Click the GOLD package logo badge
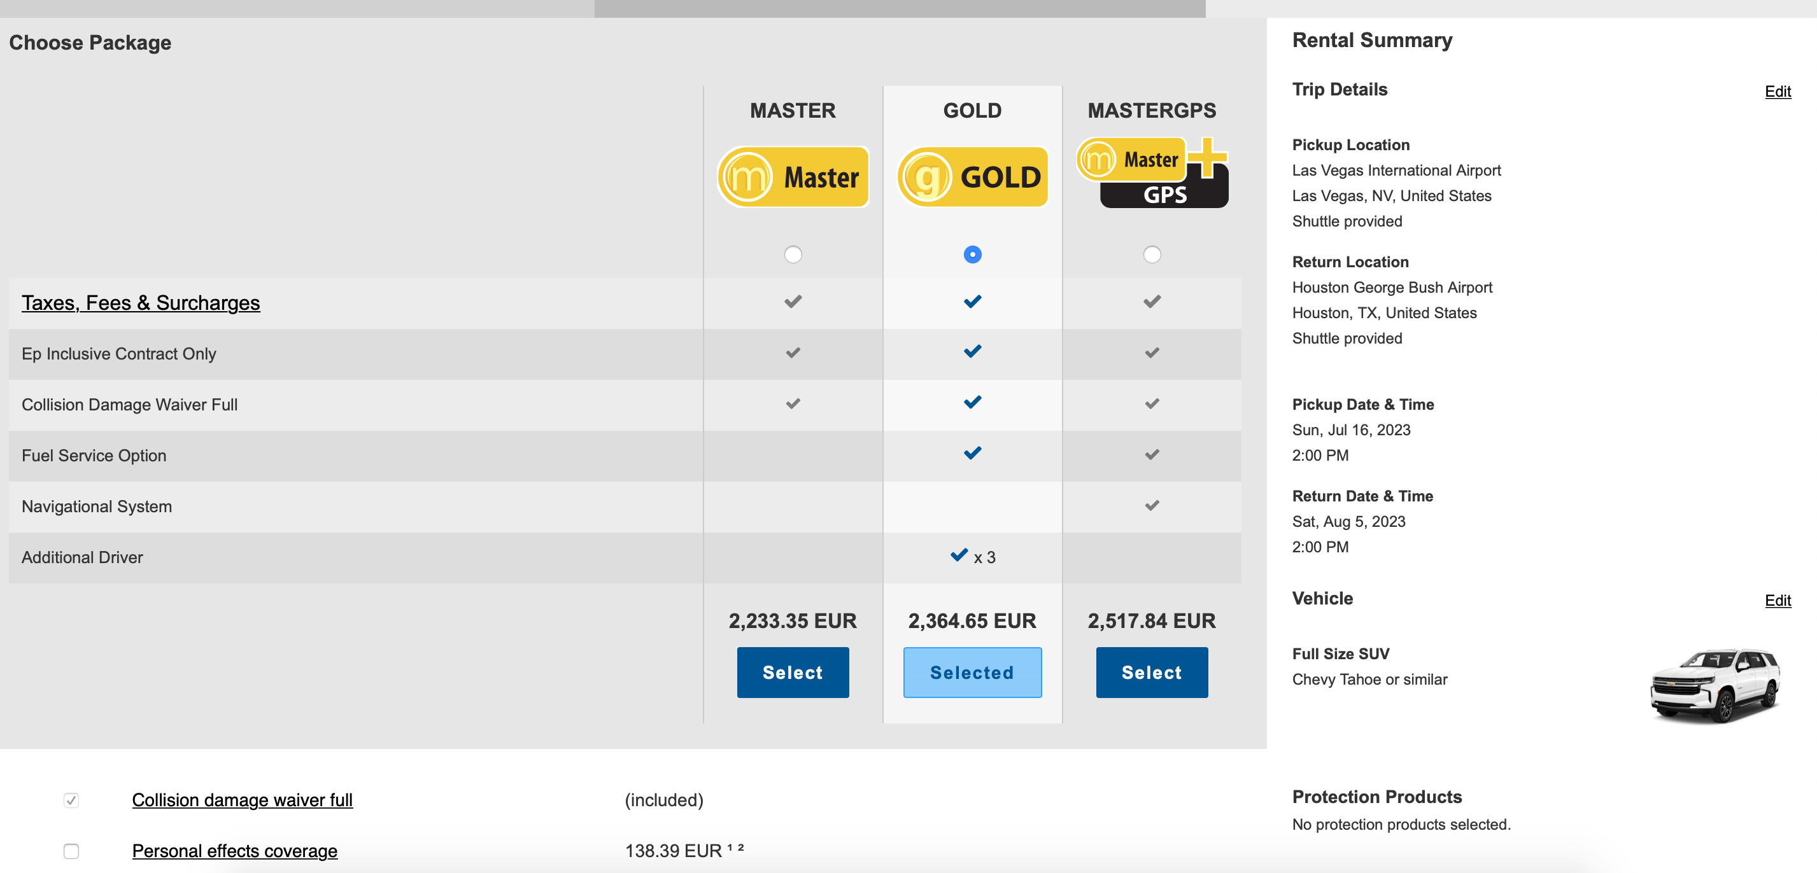The image size is (1817, 873). [972, 176]
